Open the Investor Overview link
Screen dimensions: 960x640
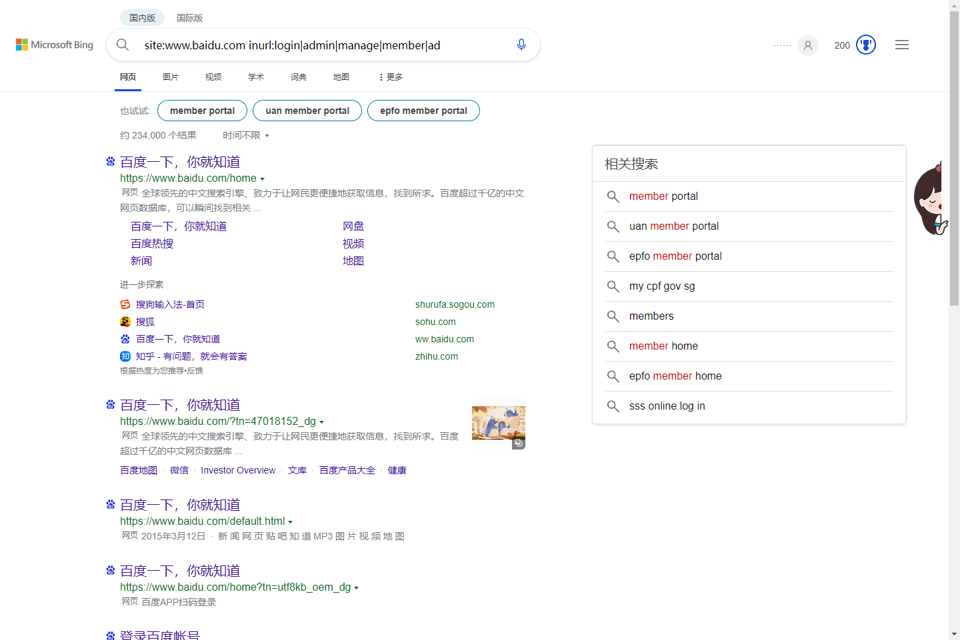click(x=238, y=470)
